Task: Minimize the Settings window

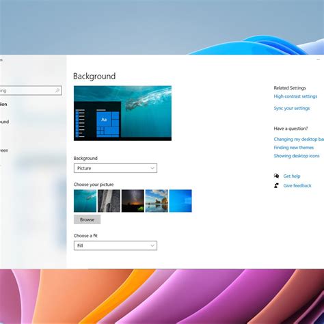Action: point(319,59)
